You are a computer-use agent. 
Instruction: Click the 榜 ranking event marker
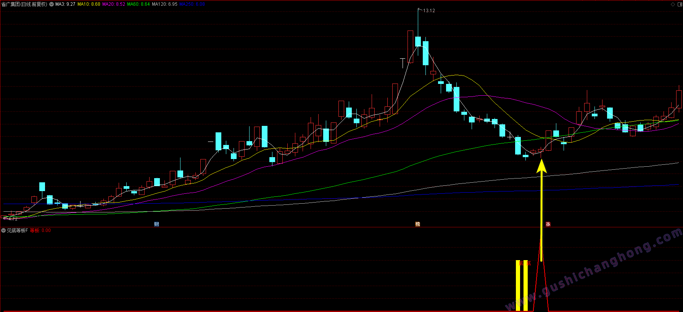[x=417, y=224]
